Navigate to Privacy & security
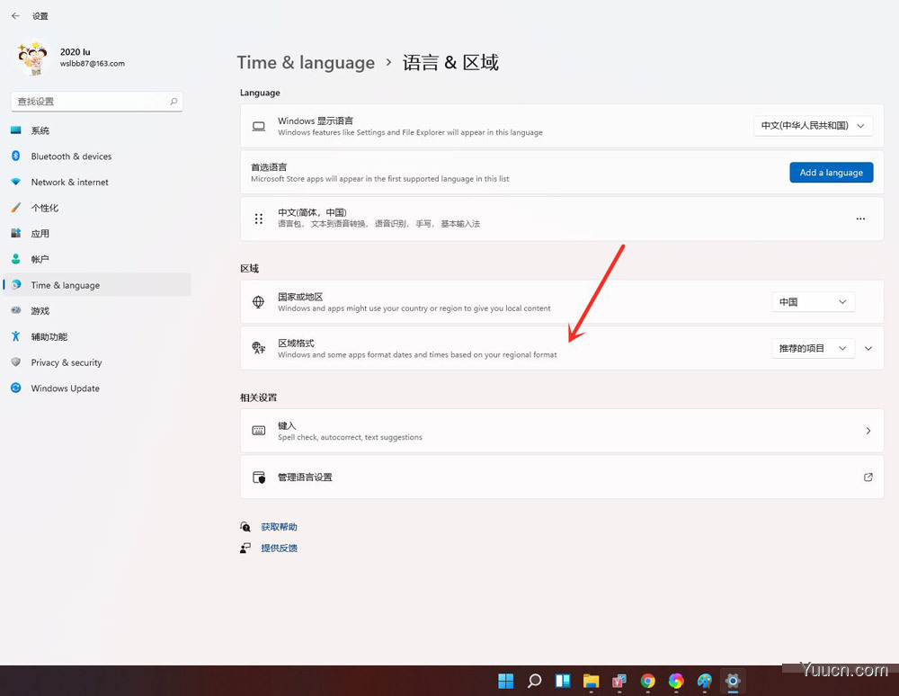 (97, 362)
